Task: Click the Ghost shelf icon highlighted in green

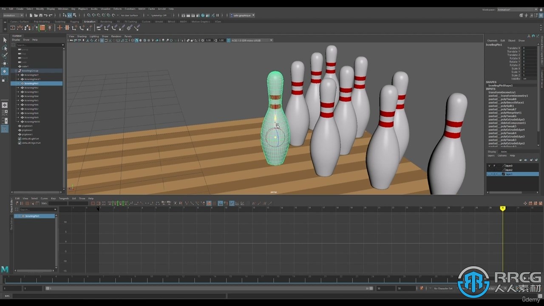Action: pos(42,28)
